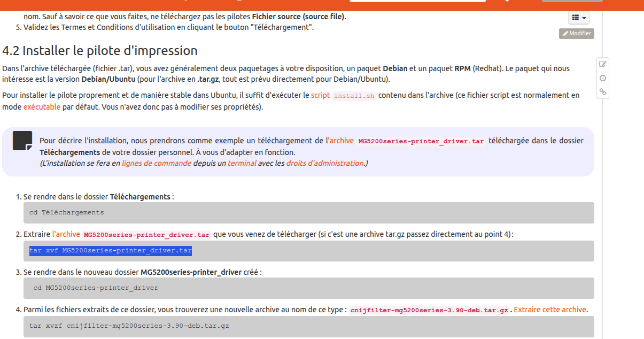Click the '4.2 Installer le pilote d'impression' heading
The width and height of the screenshot is (644, 339).
(x=100, y=51)
